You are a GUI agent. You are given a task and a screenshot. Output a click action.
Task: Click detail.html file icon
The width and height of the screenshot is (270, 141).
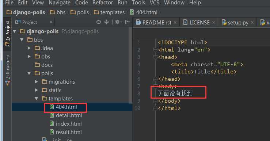52,115
